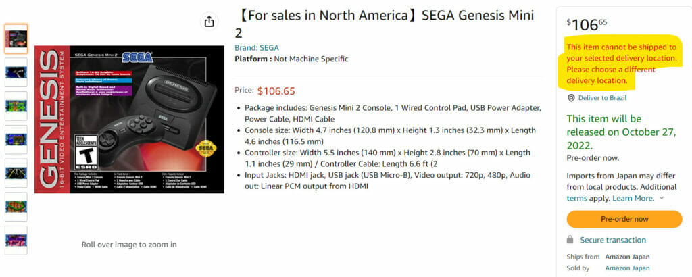Image resolution: width=692 pixels, height=277 pixels.
Task: Click the share icon above the product image
Action: (209, 22)
